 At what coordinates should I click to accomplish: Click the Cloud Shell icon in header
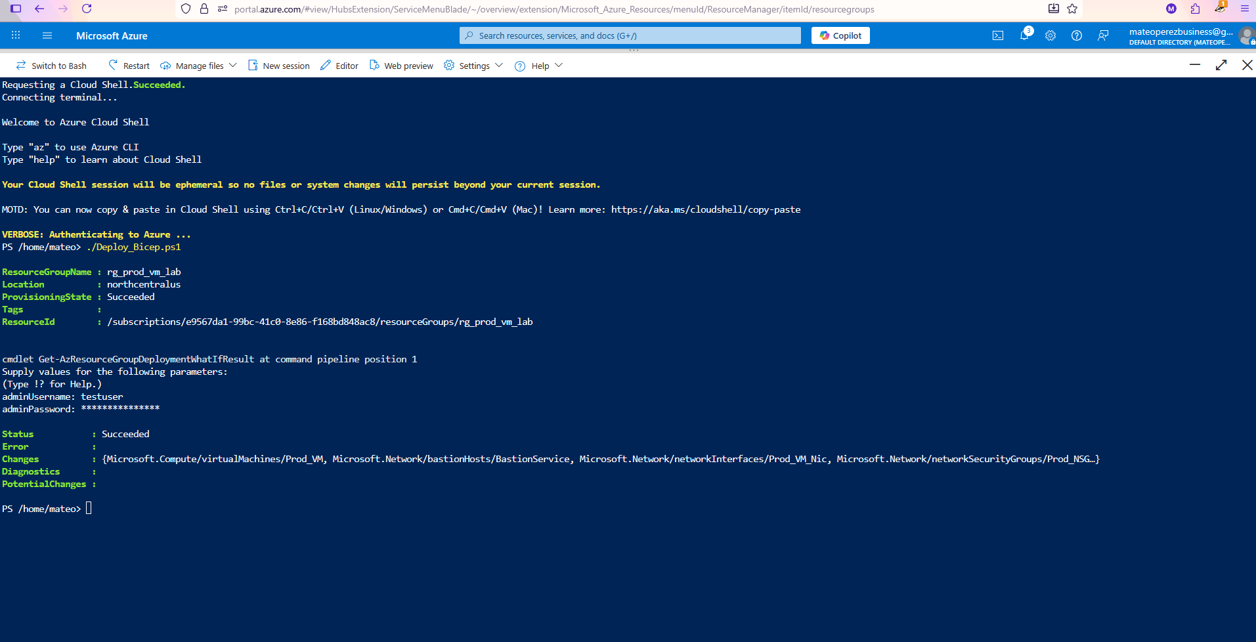point(997,35)
